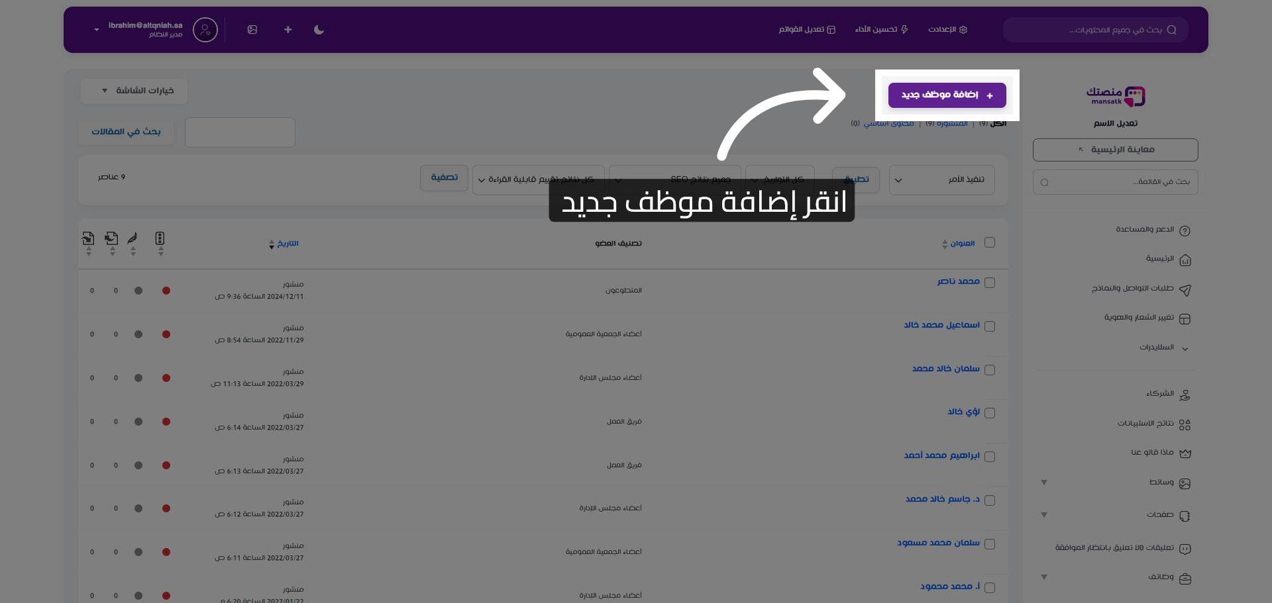
Task: Click the إضافة موظف جديد button
Action: pos(947,95)
